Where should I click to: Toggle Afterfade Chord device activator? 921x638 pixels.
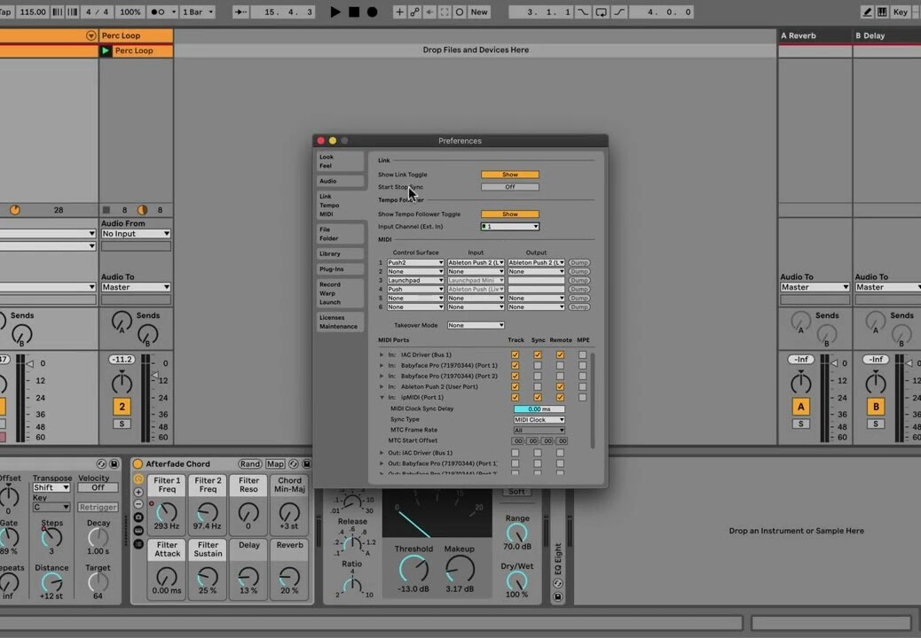click(x=138, y=463)
